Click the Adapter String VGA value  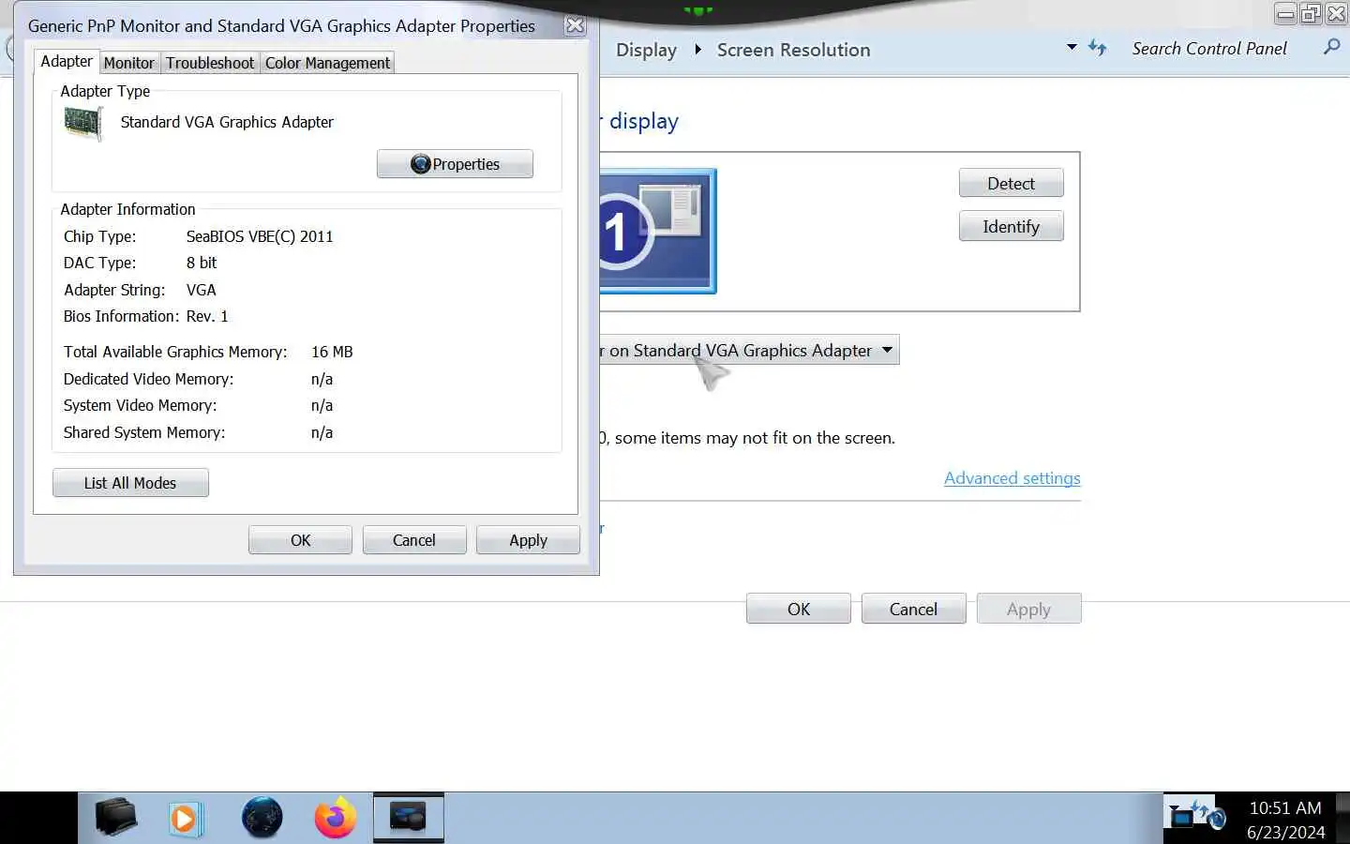pyautogui.click(x=202, y=290)
